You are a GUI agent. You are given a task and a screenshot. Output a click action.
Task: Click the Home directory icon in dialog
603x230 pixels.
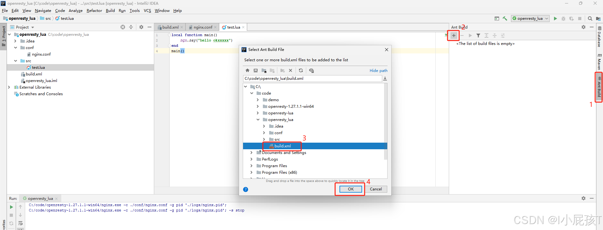pos(247,70)
